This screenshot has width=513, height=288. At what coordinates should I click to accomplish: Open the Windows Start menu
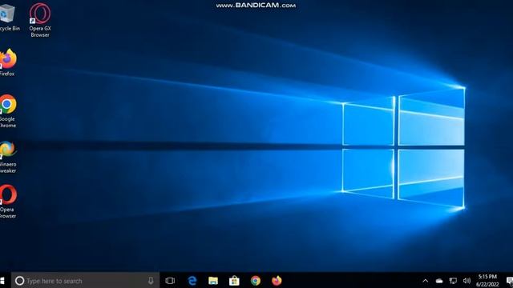2,281
